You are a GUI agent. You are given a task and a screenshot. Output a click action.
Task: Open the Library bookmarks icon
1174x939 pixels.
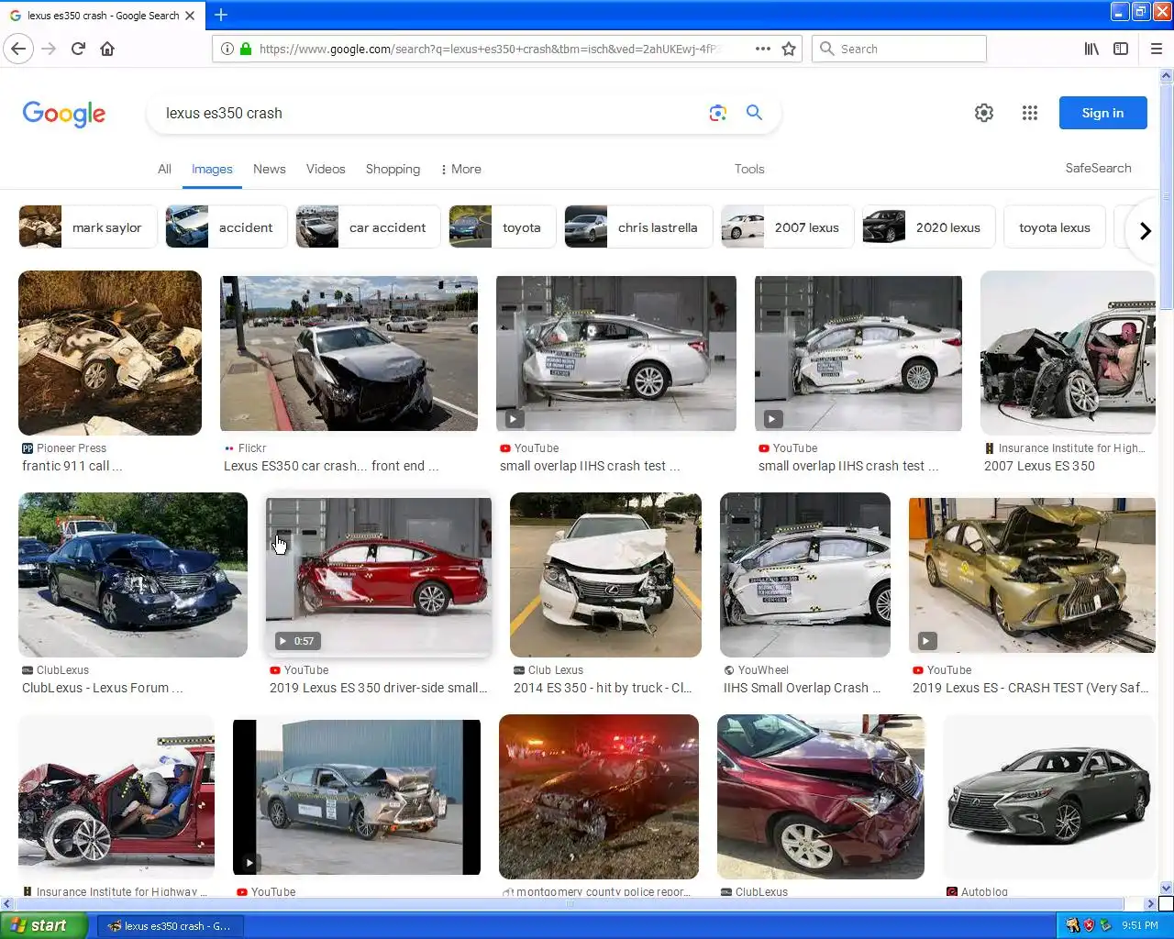point(1091,49)
